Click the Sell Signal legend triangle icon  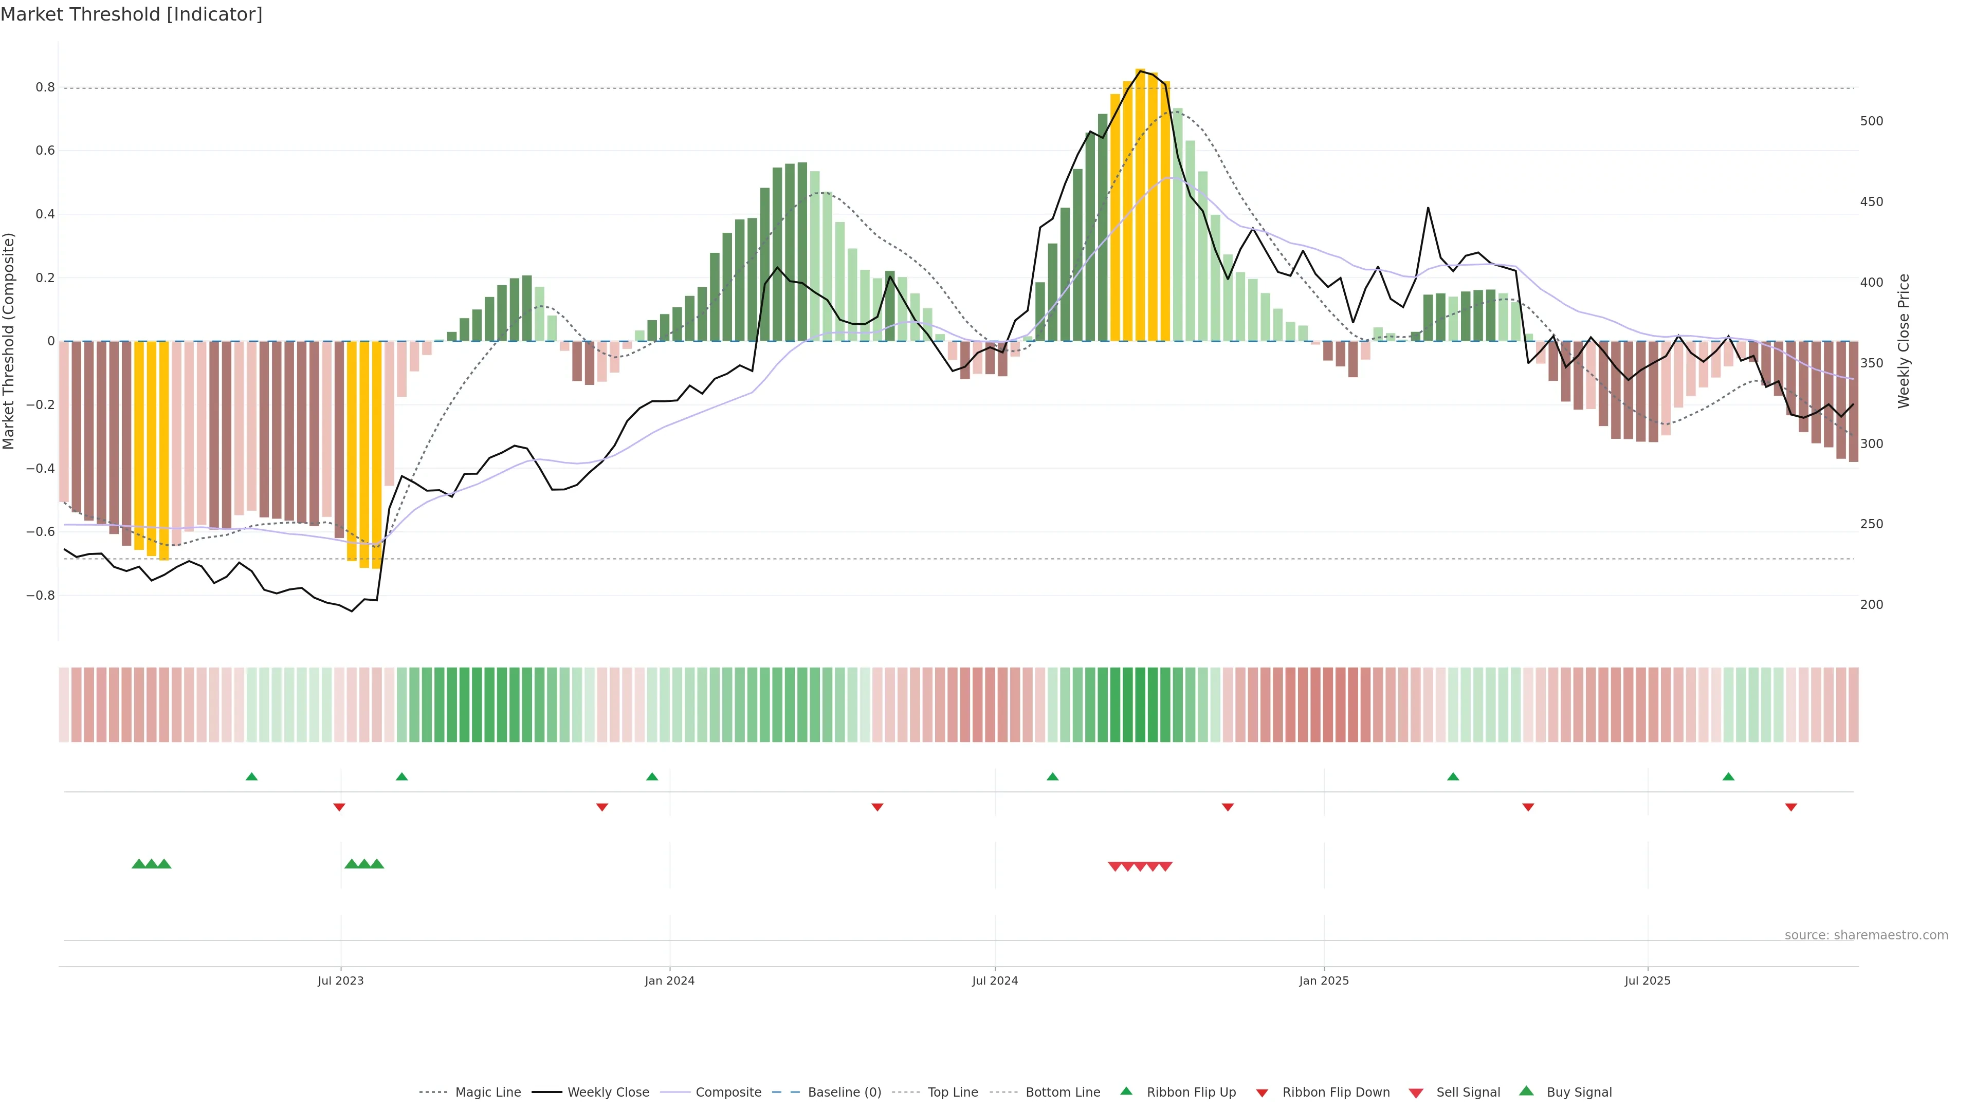click(x=1415, y=1093)
